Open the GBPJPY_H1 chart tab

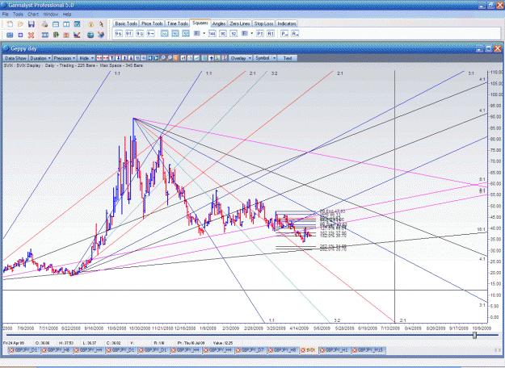pyautogui.click(x=335, y=350)
